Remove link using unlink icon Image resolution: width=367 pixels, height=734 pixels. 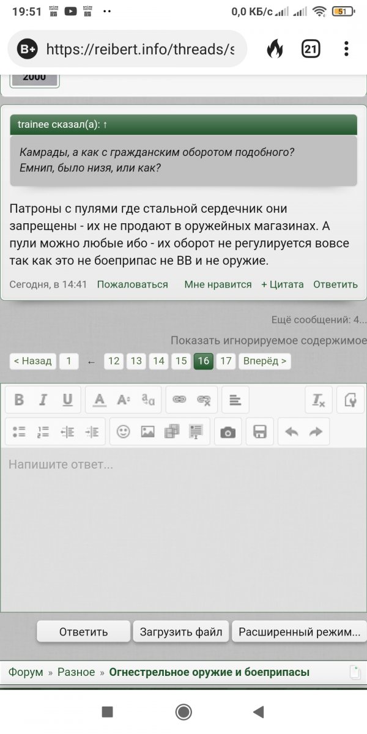click(204, 400)
